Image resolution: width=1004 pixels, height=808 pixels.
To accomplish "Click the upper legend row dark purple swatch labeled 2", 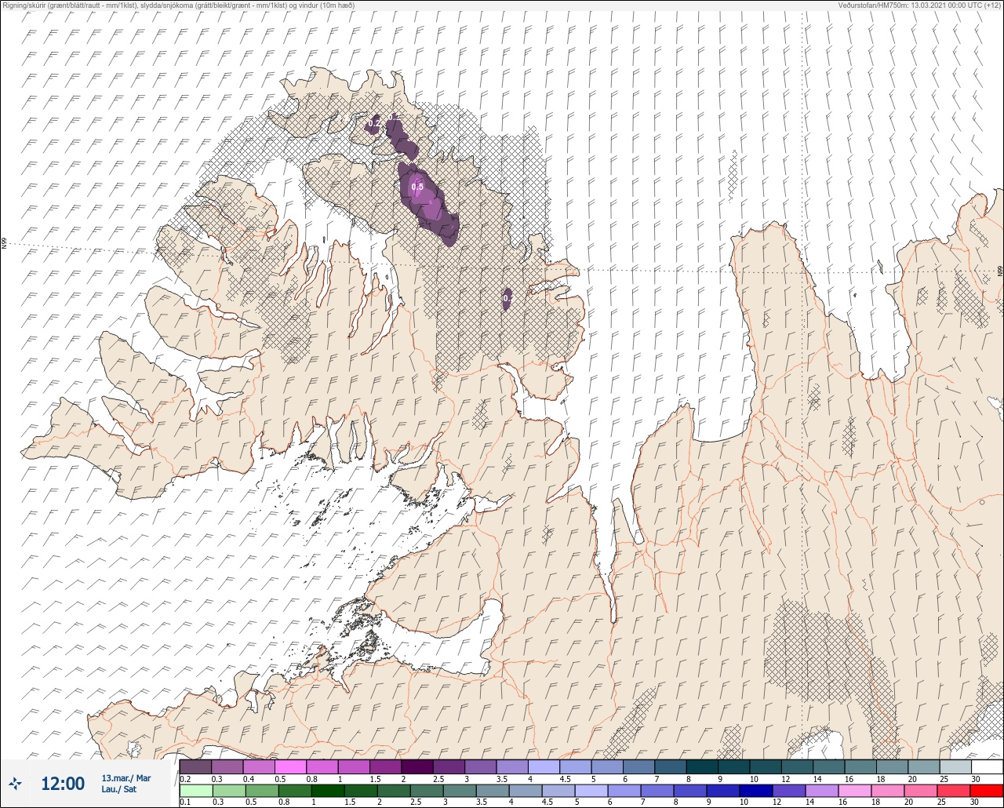I will point(417,766).
